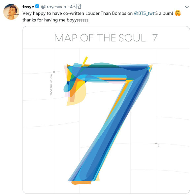Click 'thanks for having me boyysssss' text
This screenshot has height=195, width=193.
click(x=55, y=20)
